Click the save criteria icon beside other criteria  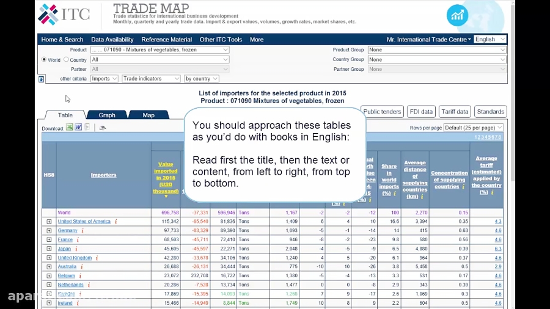point(41,79)
